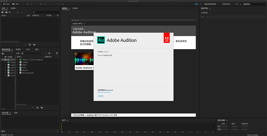Open the 文件 panel menu icon
This screenshot has height=136, width=267.
7,8
